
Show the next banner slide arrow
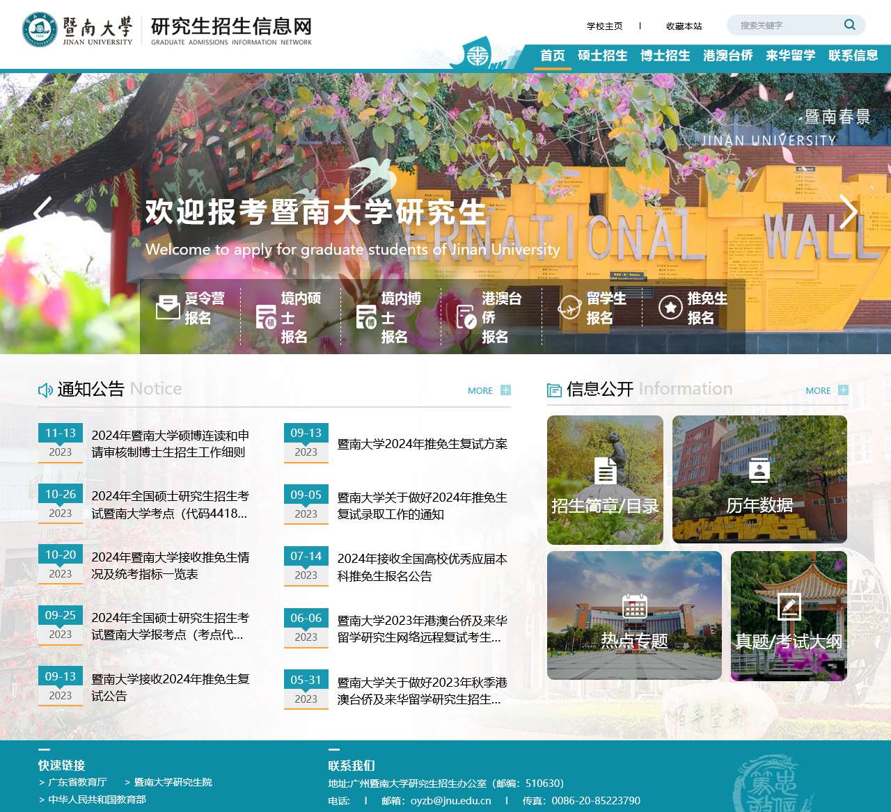point(848,212)
